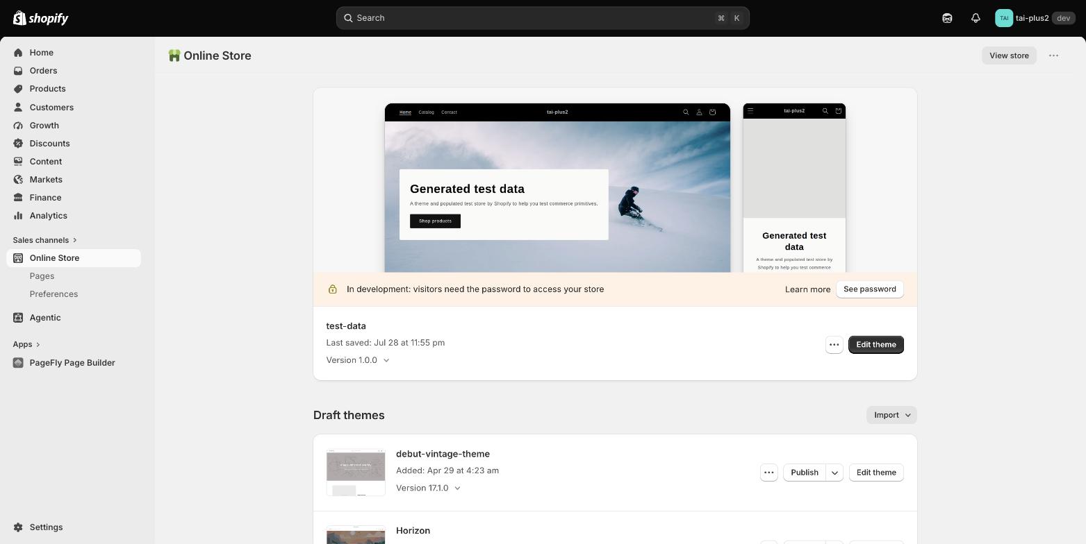Expand the Apps section

(x=27, y=344)
